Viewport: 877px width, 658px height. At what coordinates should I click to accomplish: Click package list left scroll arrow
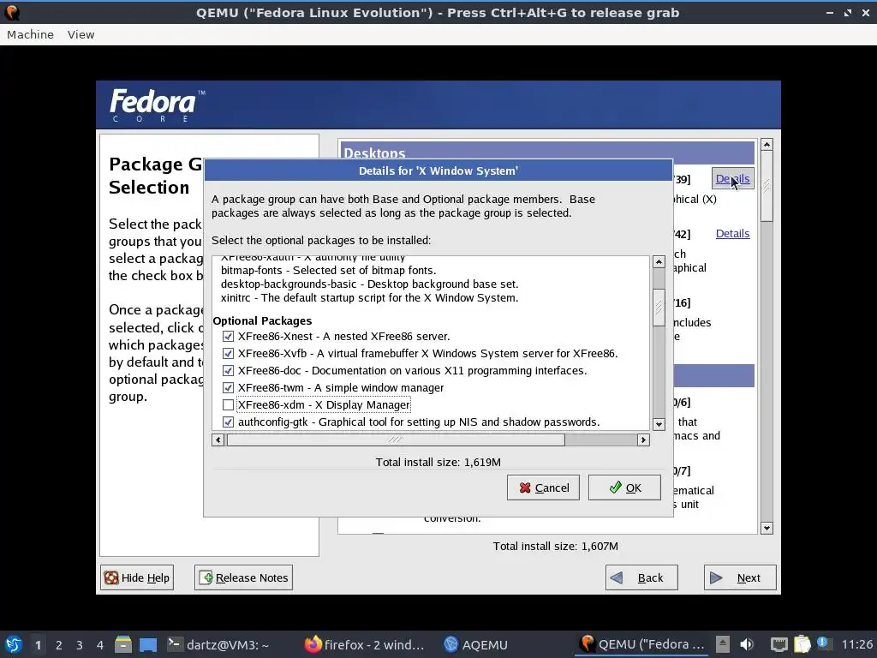tap(218, 440)
